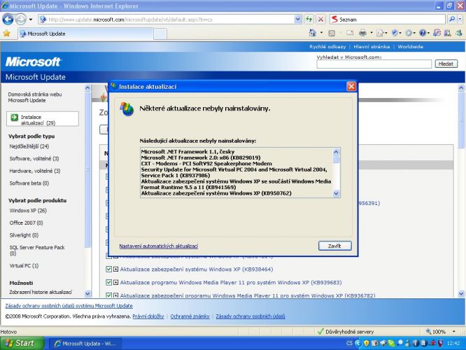Click the magnifier search icon beside Seznam
The height and width of the screenshot is (350, 466).
click(452, 20)
